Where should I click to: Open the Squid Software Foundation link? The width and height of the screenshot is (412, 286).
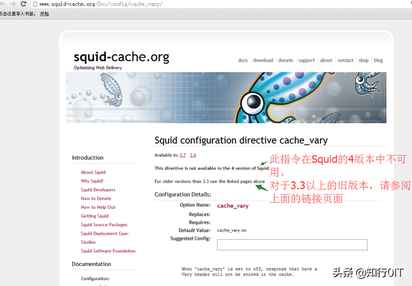pos(108,251)
